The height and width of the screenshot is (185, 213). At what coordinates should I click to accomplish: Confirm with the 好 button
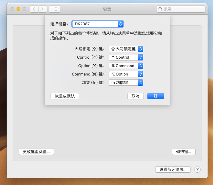click(156, 96)
